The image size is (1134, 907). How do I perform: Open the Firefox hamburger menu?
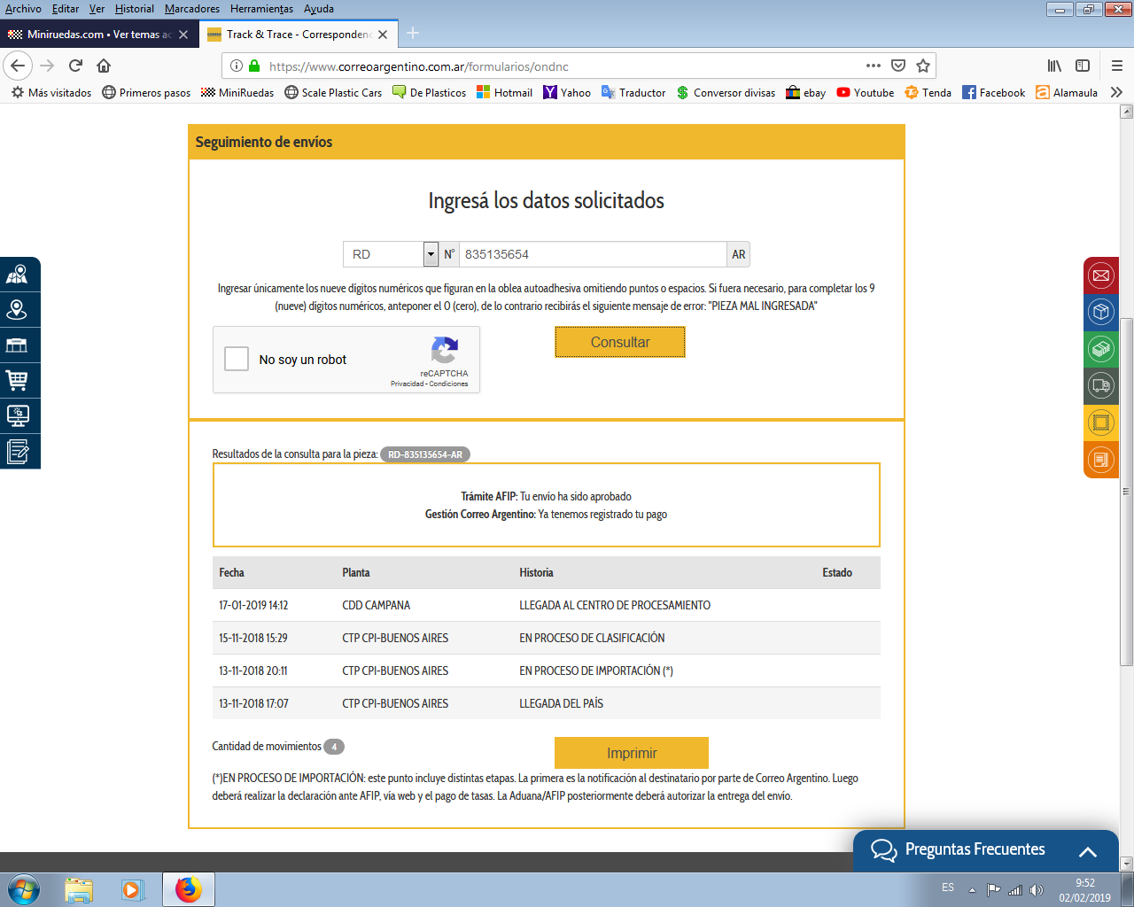point(1116,66)
